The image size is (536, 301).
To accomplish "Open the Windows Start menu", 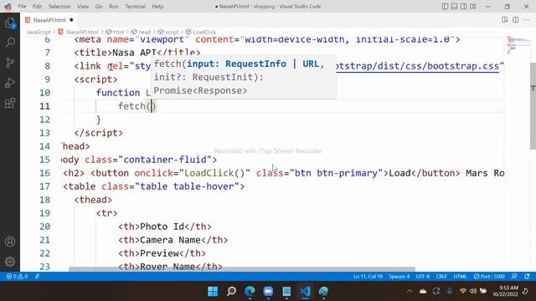I will pyautogui.click(x=213, y=292).
